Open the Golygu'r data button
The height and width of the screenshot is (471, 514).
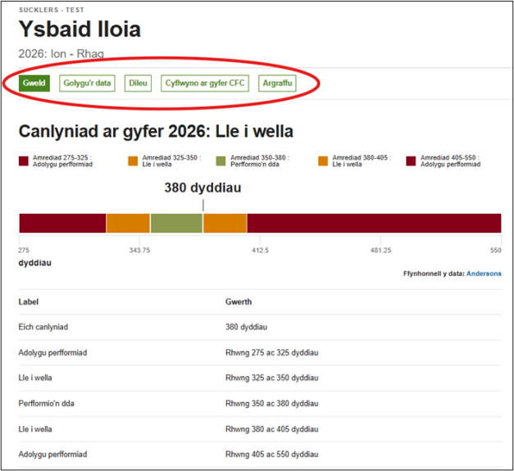tap(88, 84)
